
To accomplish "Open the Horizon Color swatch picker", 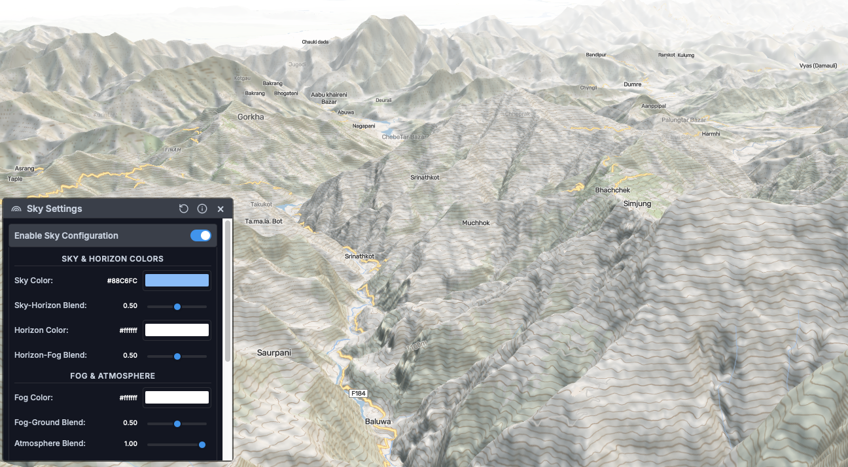I will [177, 330].
